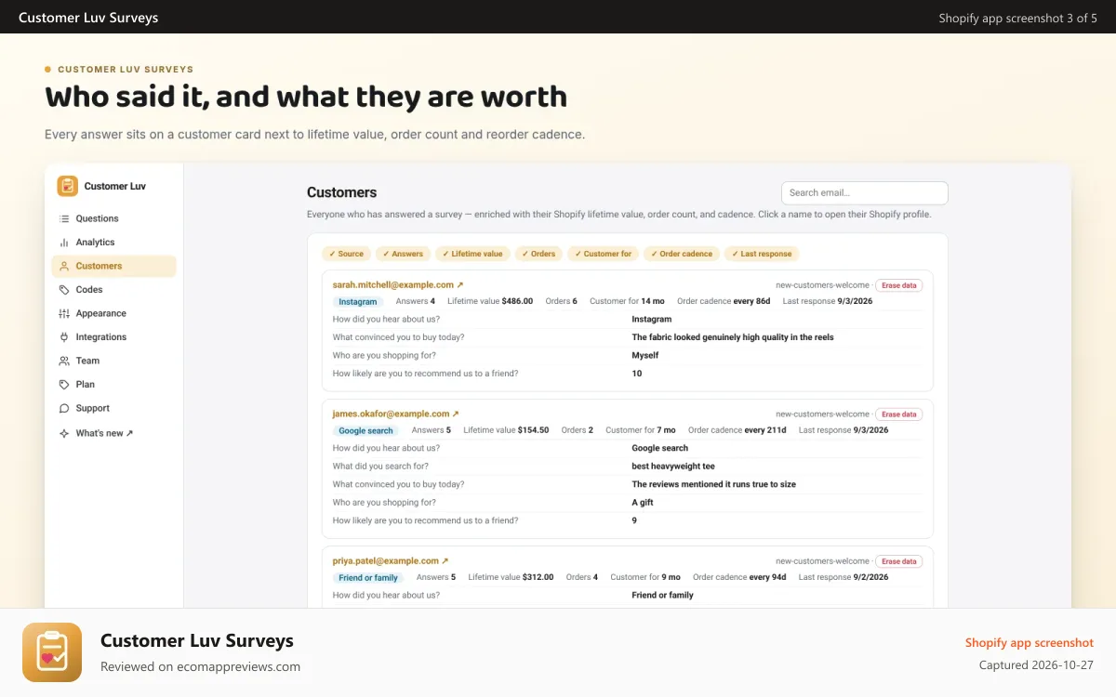Go to the Analytics section
Image resolution: width=1116 pixels, height=697 pixels.
pos(113,243)
